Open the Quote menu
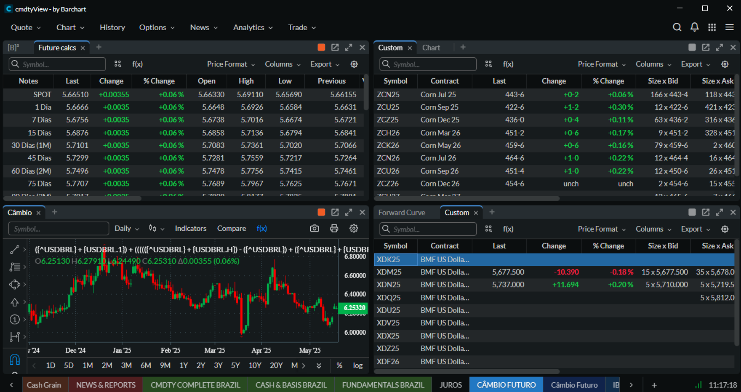741x392 pixels. (x=26, y=27)
